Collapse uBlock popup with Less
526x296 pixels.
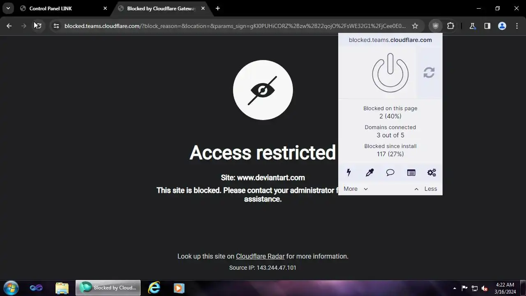pos(426,189)
